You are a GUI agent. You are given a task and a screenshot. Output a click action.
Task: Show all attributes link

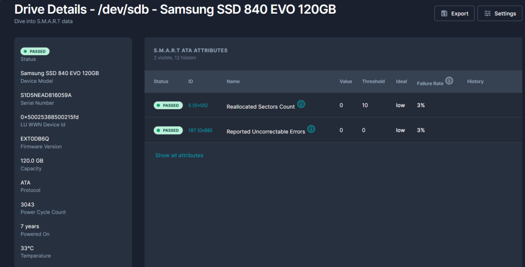point(179,155)
